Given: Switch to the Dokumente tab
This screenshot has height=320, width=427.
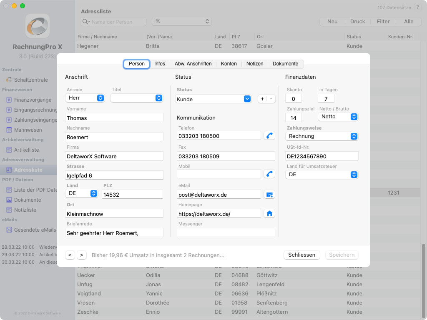Looking at the screenshot, I should pos(285,64).
